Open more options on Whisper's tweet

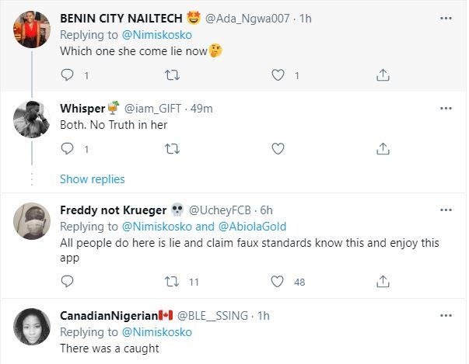(x=446, y=108)
